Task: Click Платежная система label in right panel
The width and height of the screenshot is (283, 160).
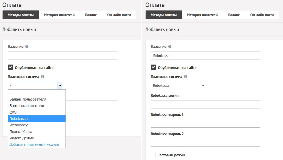Action: coord(166,77)
